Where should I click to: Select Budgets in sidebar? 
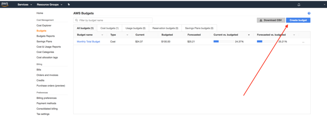point(41,31)
